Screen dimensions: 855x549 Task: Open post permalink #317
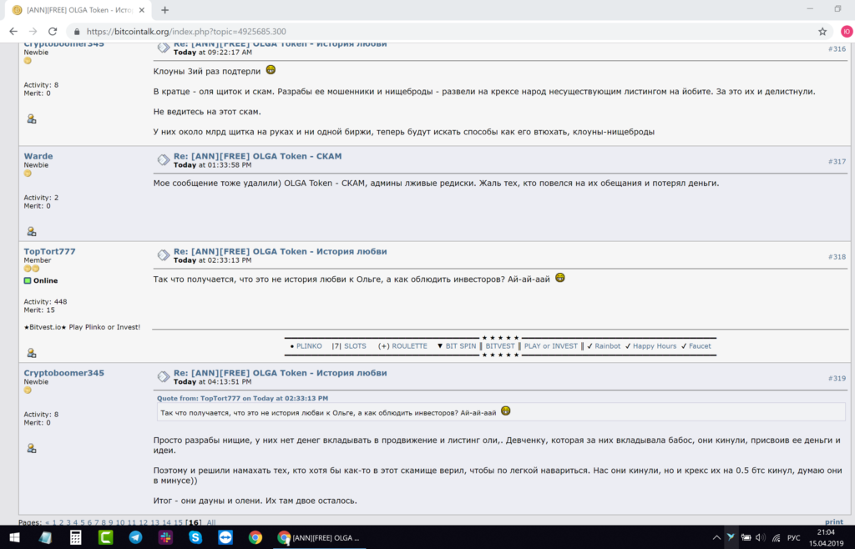click(x=837, y=162)
